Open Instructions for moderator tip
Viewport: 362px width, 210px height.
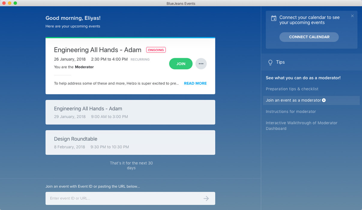pos(291,112)
